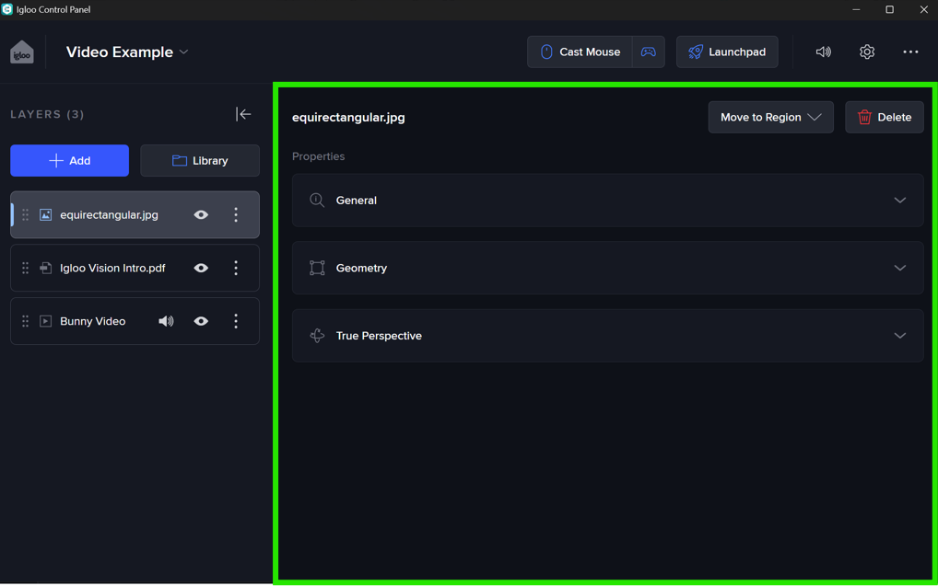
Task: Hide the equirectangular.jpg layer
Action: click(x=201, y=214)
